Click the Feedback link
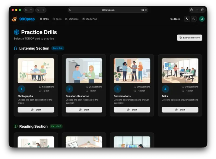The image size is (216, 159). tap(175, 19)
